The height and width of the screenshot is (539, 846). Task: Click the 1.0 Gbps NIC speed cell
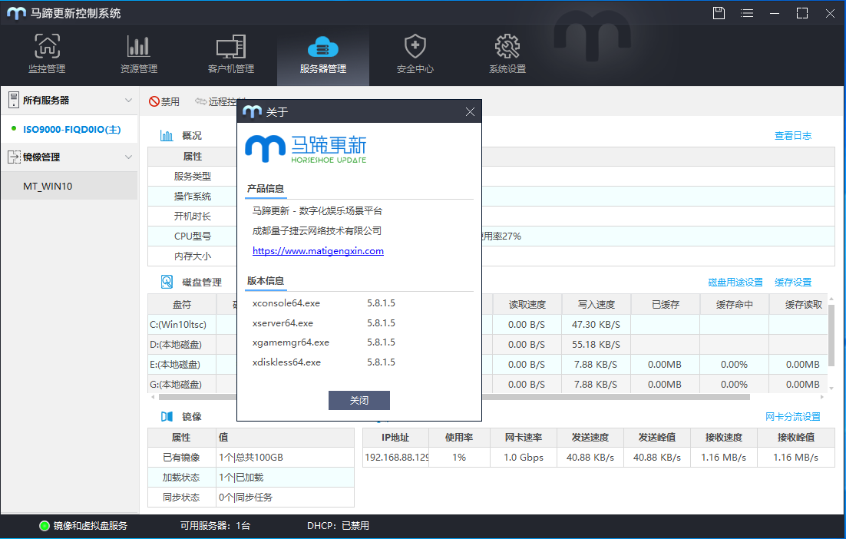524,458
